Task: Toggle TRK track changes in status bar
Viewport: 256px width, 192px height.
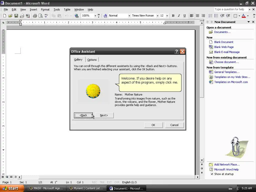Action: coord(102,182)
